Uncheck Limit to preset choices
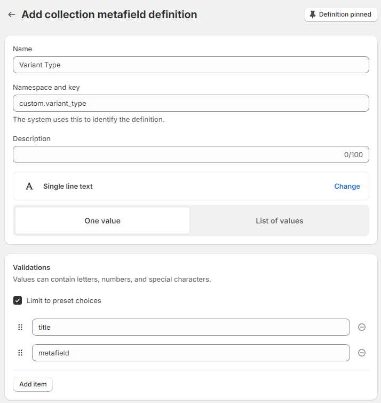Image resolution: width=381 pixels, height=403 pixels. pyautogui.click(x=18, y=300)
